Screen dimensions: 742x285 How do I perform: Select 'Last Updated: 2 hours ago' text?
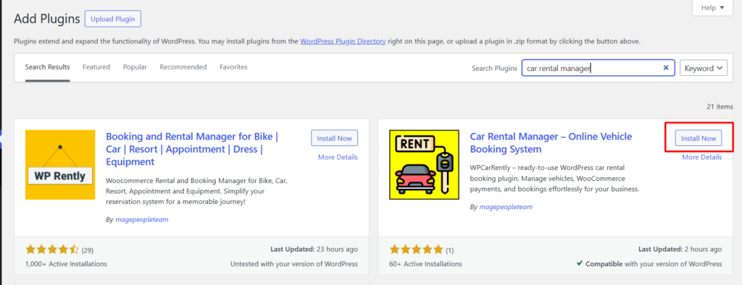click(680, 249)
